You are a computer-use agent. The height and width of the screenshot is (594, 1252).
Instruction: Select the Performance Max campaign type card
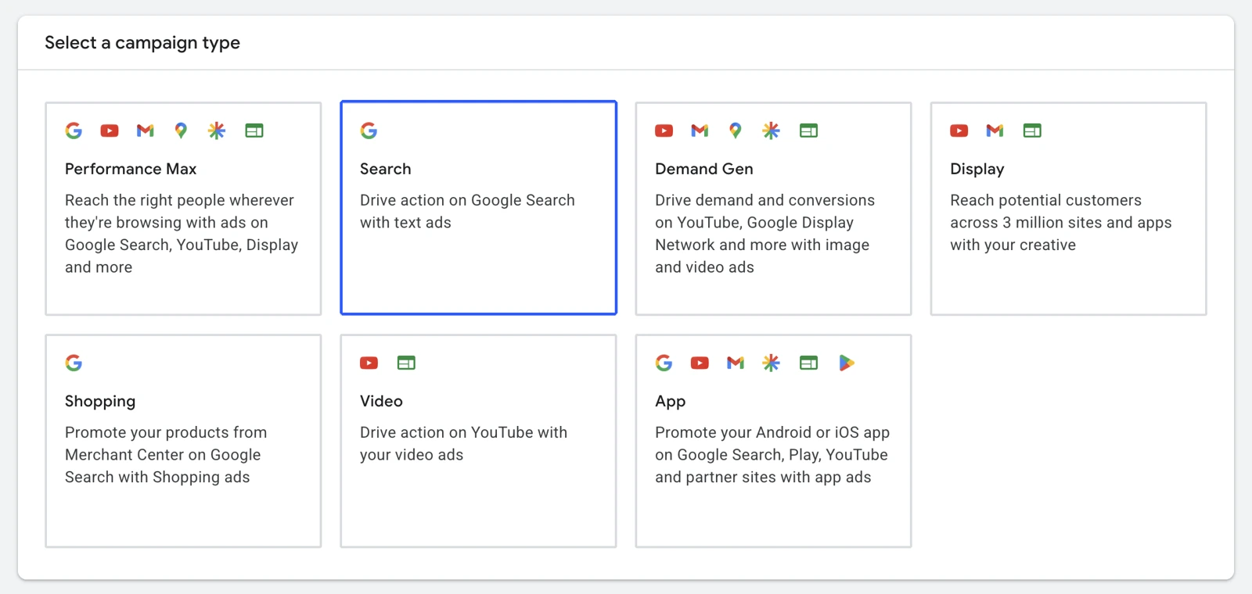coord(183,209)
